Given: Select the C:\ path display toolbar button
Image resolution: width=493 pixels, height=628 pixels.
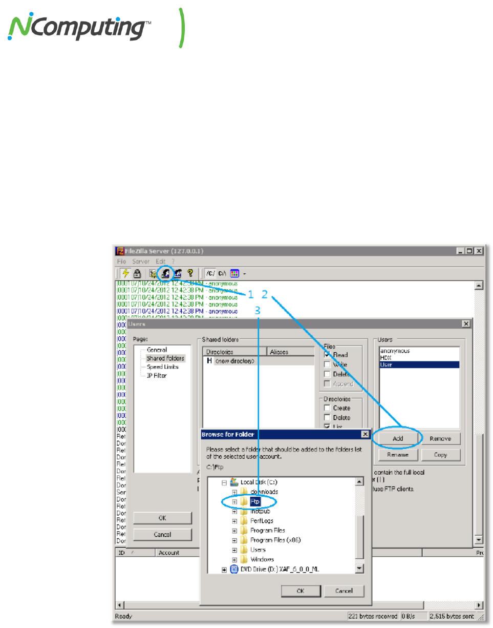Looking at the screenshot, I should click(x=222, y=274).
